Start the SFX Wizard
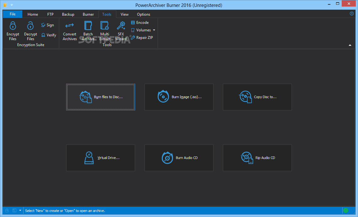Screen dimensions: 358x217 [121, 31]
